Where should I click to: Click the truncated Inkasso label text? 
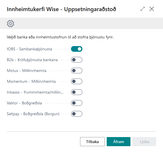click(35, 92)
